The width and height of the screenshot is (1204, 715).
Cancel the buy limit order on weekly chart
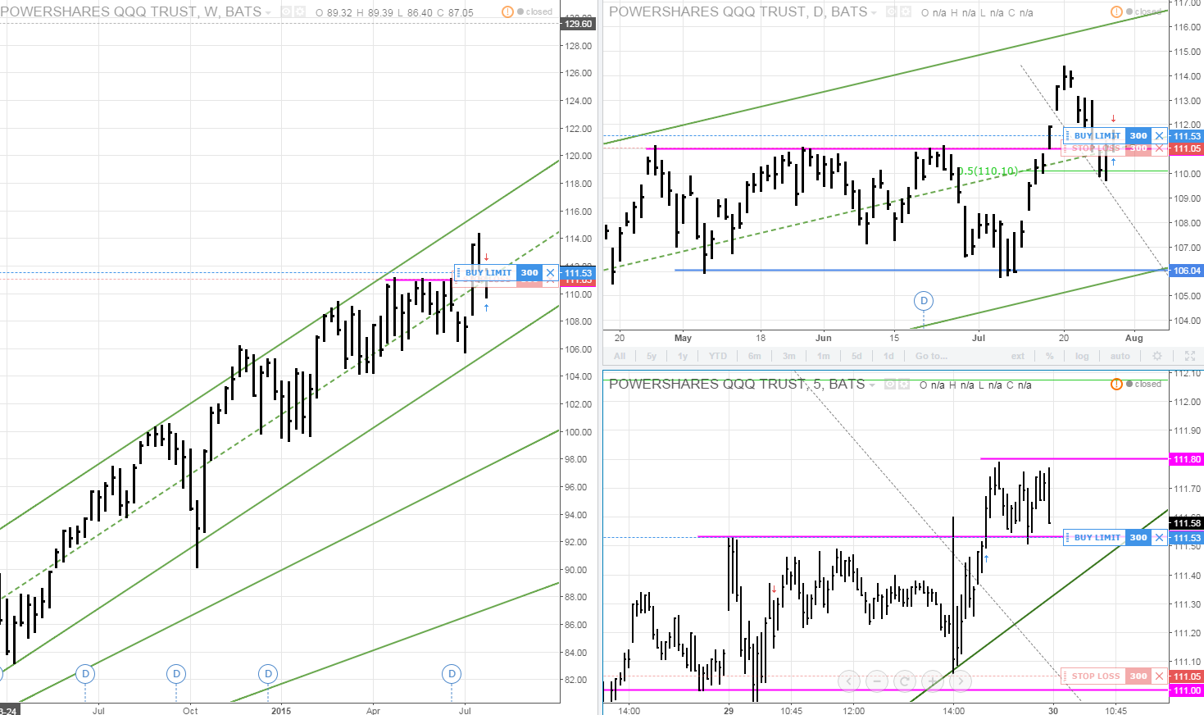click(551, 273)
